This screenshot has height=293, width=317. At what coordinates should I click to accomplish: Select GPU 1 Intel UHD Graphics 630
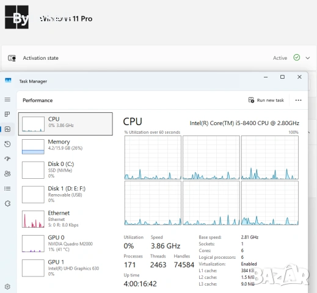point(65,268)
